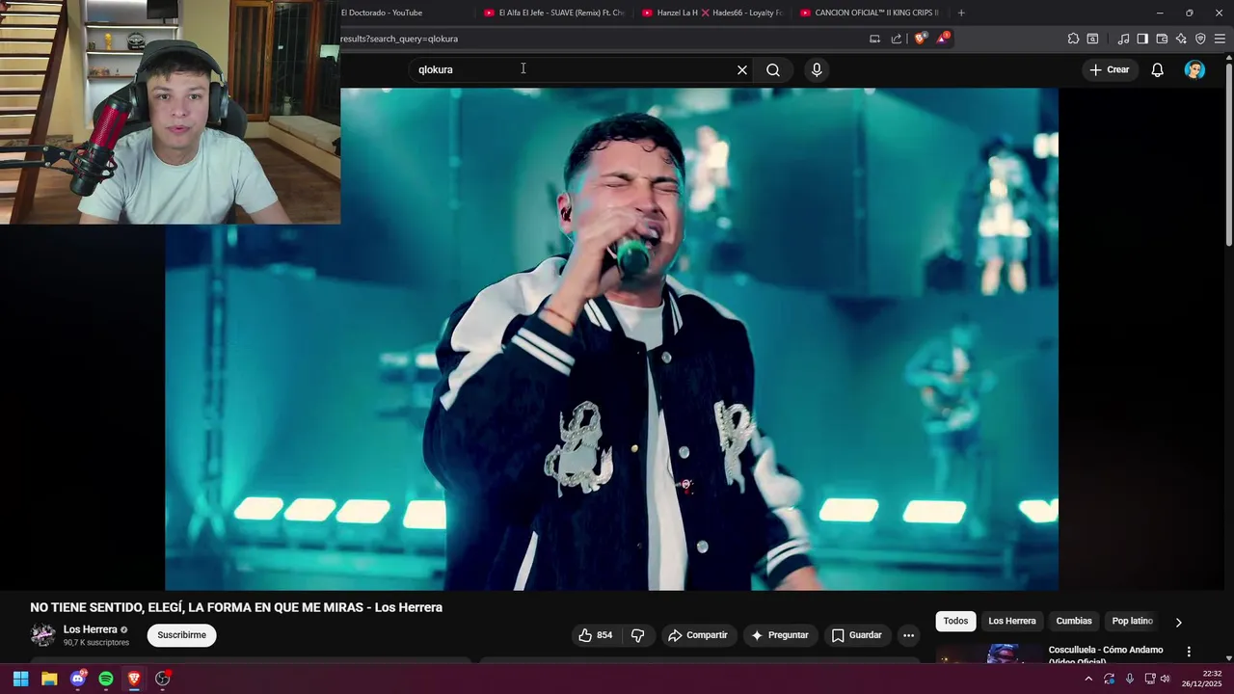This screenshot has height=694, width=1234.
Task: Show hidden system tray icons
Action: coord(1088,679)
